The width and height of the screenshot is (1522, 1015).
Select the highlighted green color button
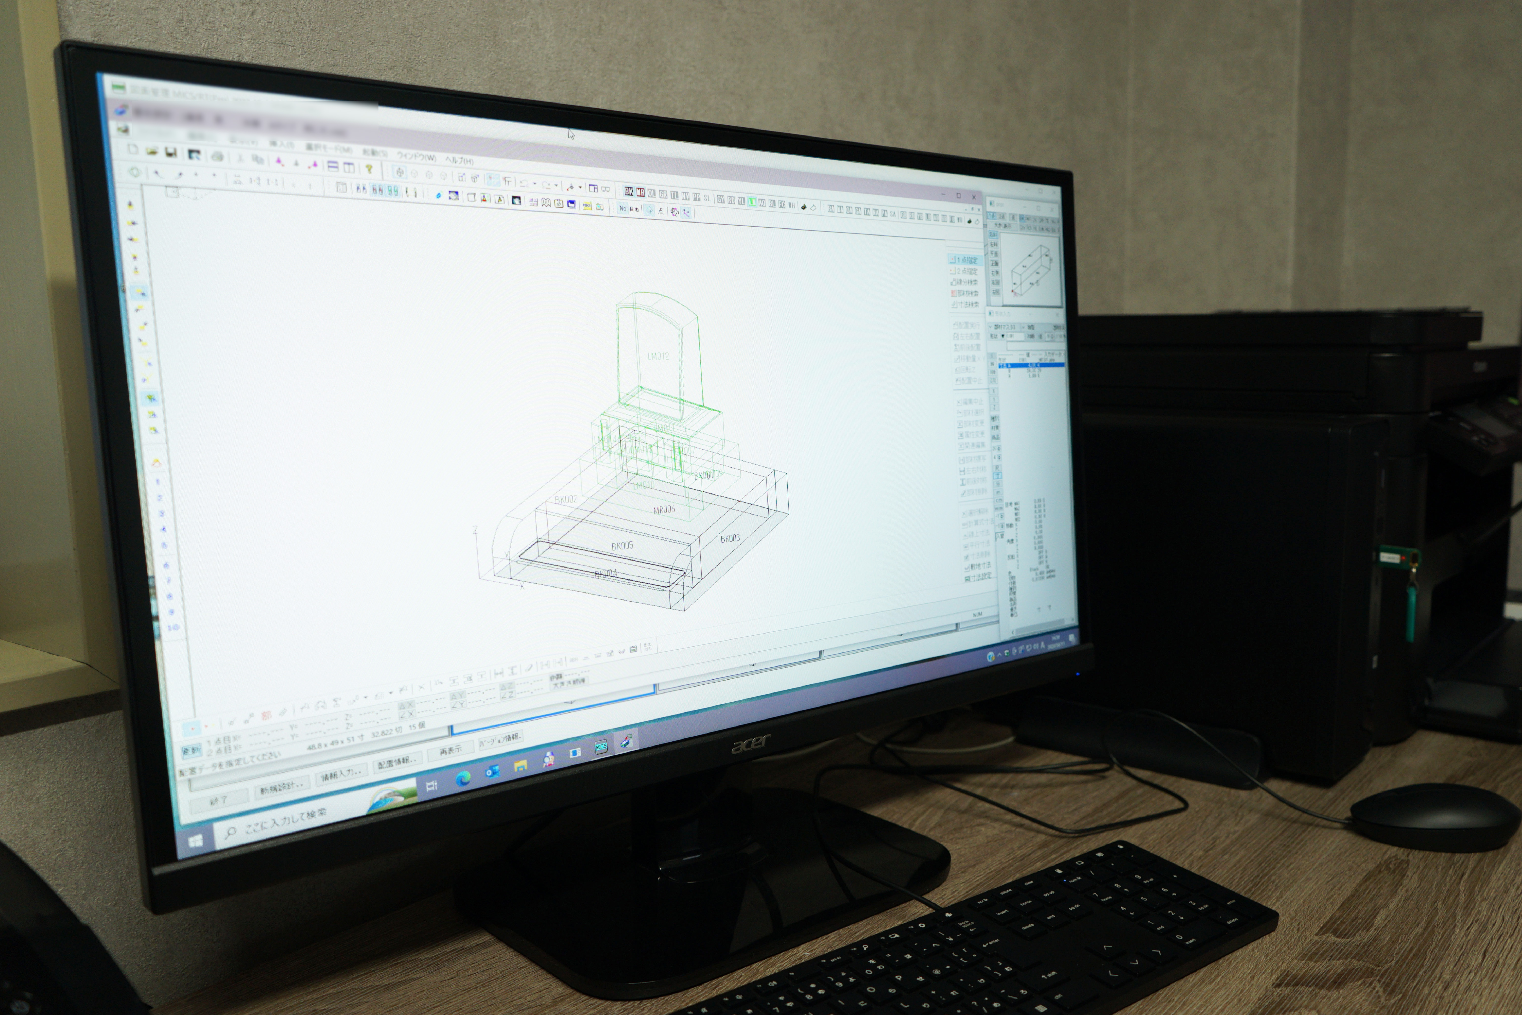coord(752,202)
